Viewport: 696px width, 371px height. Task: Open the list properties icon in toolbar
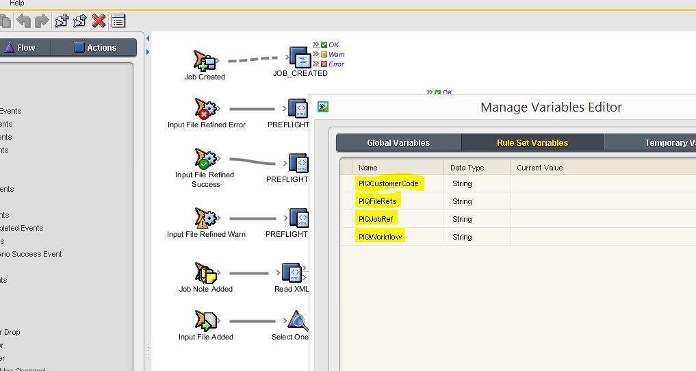click(x=118, y=21)
